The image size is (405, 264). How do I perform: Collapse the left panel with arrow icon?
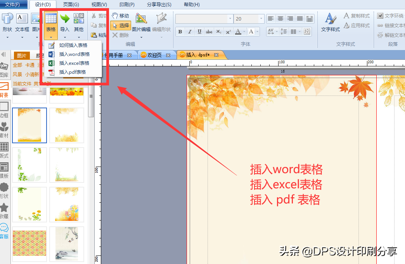pos(3,54)
